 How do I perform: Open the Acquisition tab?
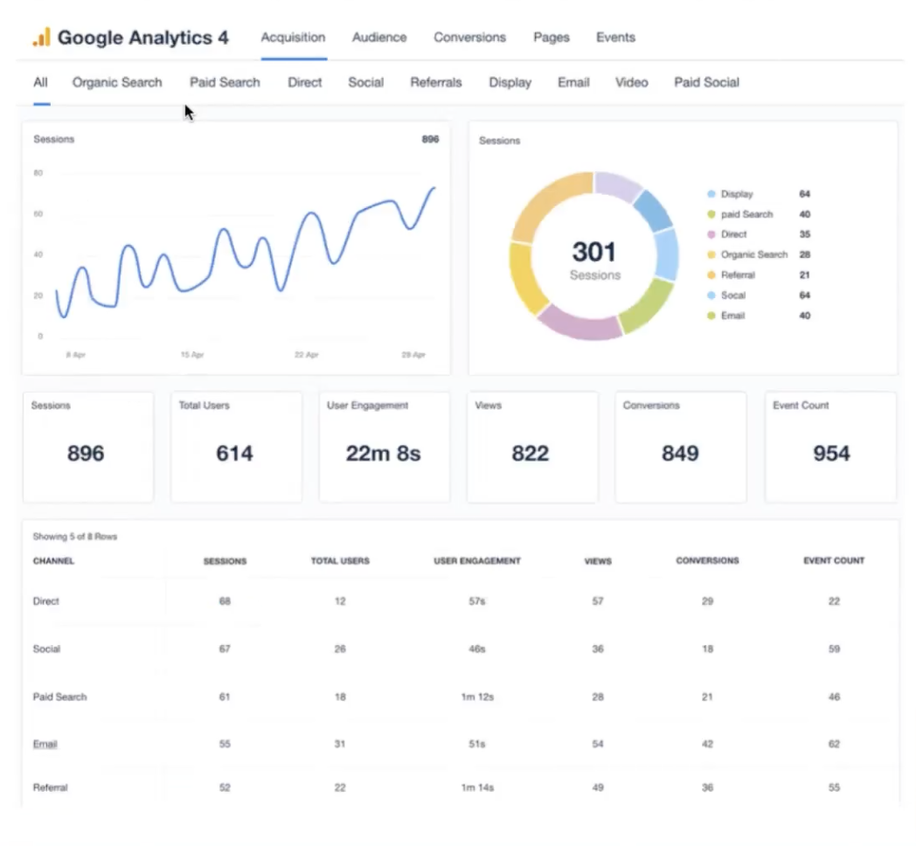294,38
